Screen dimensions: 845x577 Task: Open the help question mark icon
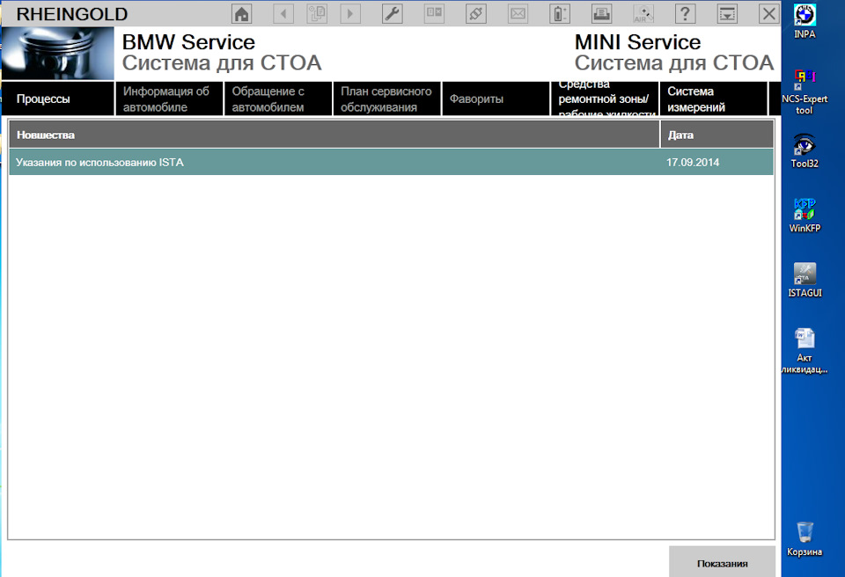686,13
